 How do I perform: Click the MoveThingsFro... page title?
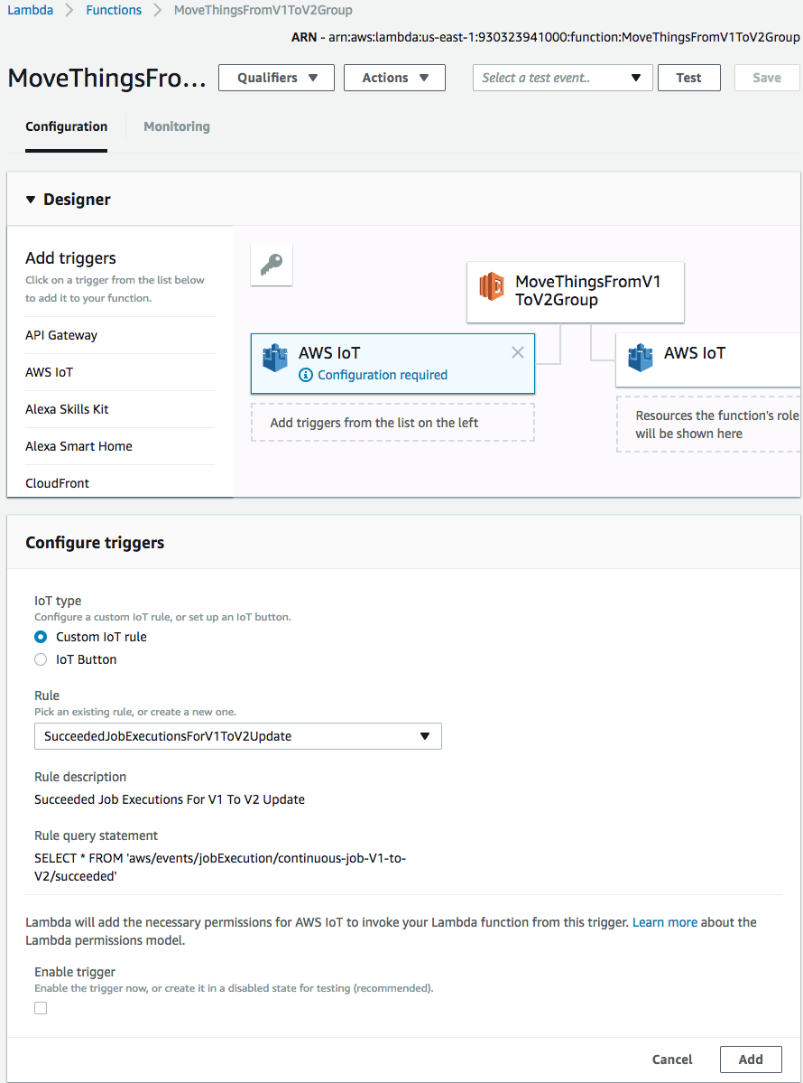click(107, 78)
